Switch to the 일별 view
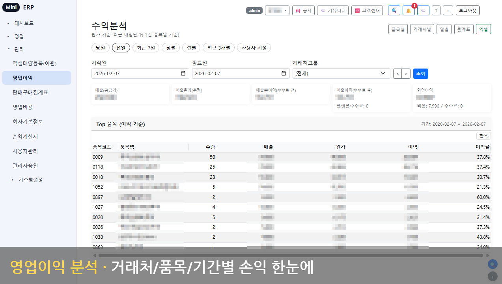Image resolution: width=502 pixels, height=284 pixels. click(x=444, y=30)
